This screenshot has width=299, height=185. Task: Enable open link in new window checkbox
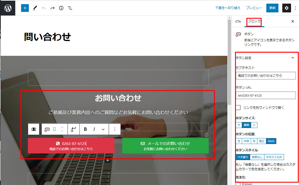(238, 108)
